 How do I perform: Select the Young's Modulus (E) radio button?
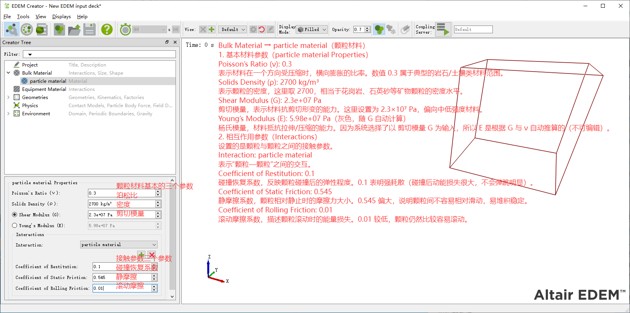(x=15, y=226)
